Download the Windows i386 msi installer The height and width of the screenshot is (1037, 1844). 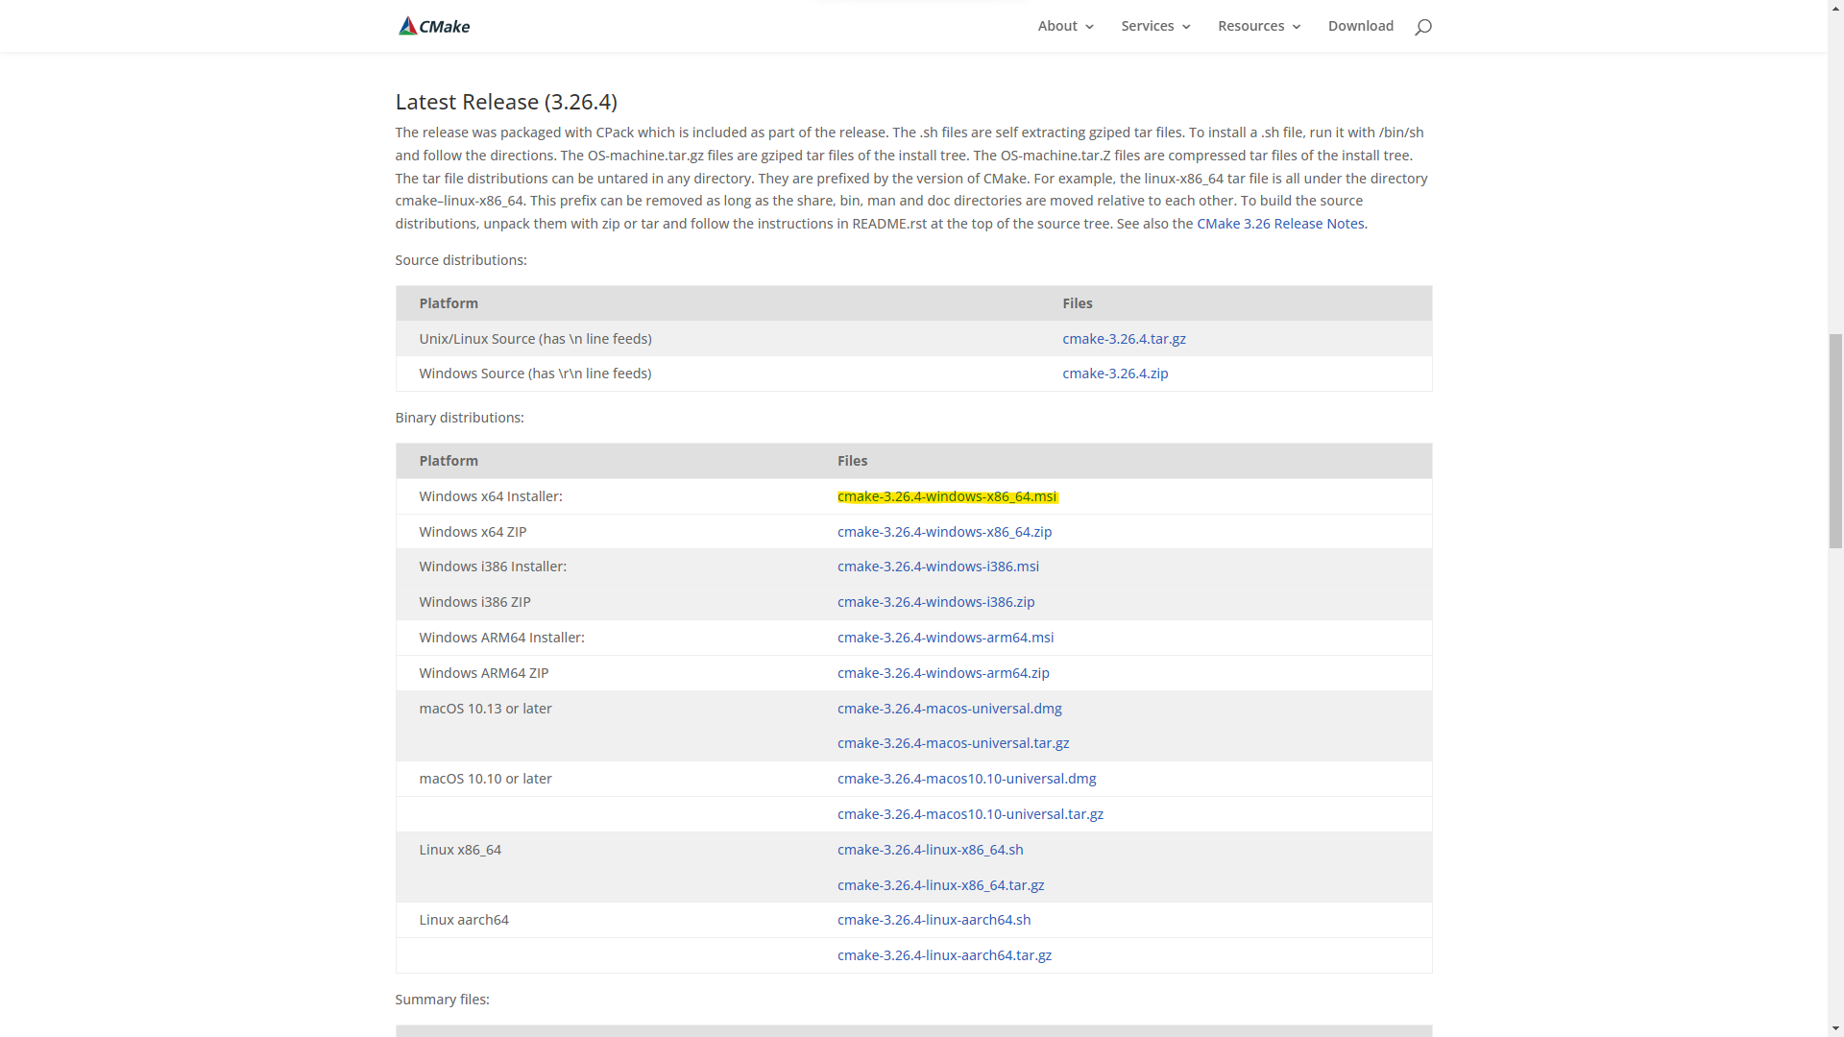pyautogui.click(x=937, y=567)
